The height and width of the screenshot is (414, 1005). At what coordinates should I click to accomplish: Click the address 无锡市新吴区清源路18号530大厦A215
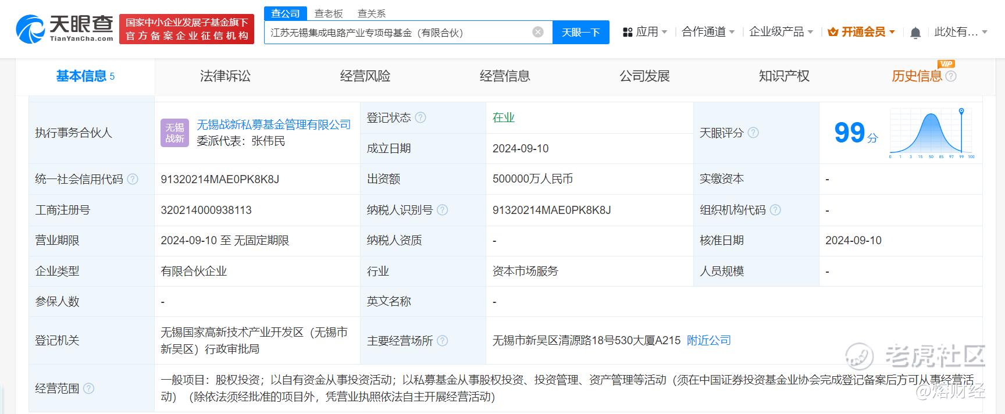point(586,340)
